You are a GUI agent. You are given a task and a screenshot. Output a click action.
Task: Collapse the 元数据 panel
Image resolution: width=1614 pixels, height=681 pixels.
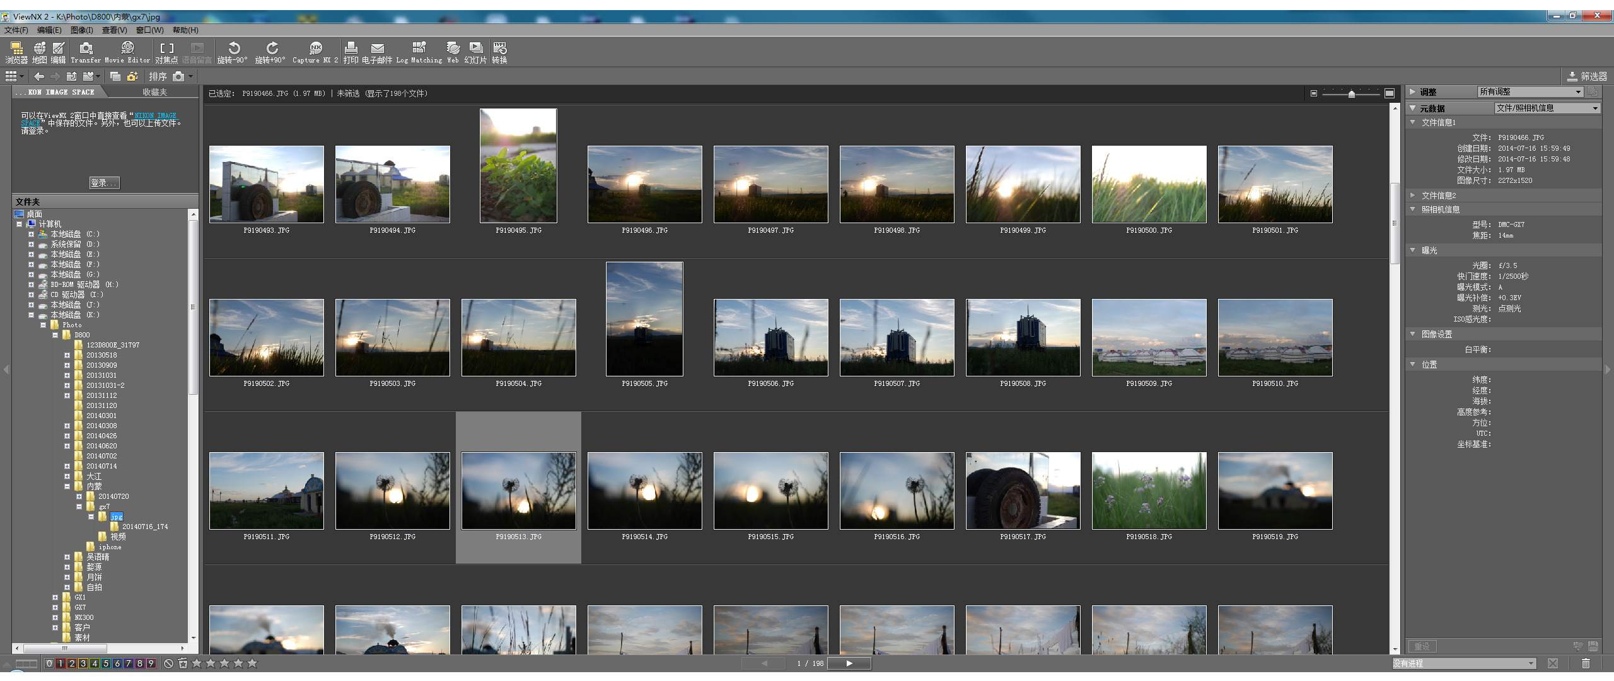click(1413, 108)
